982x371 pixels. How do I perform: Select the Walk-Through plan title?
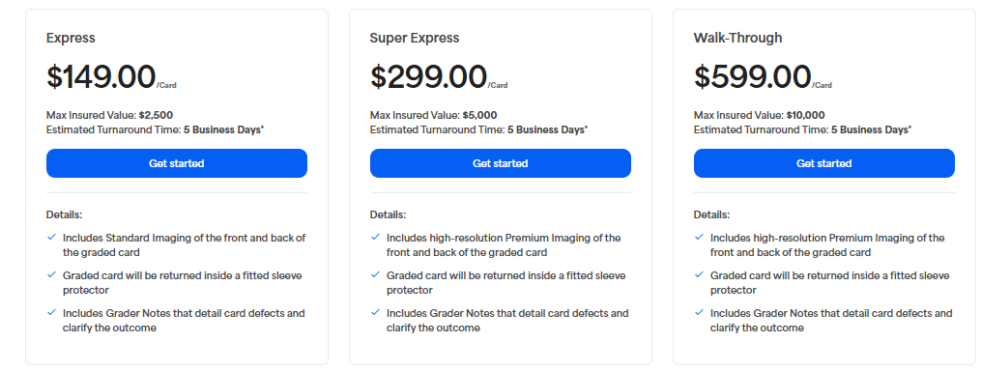(737, 39)
